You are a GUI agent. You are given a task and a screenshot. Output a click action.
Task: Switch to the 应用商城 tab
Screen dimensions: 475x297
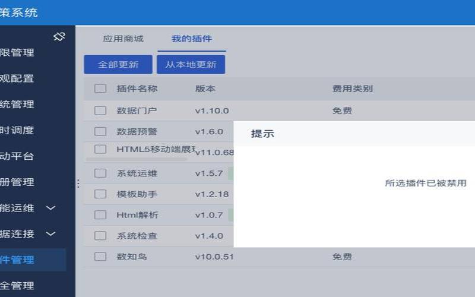pos(123,39)
